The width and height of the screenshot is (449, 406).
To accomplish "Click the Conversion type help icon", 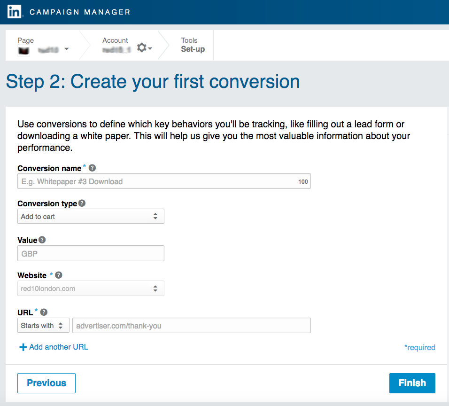I will (82, 203).
